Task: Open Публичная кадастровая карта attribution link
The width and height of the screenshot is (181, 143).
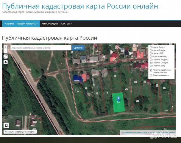Action: pos(135,133)
